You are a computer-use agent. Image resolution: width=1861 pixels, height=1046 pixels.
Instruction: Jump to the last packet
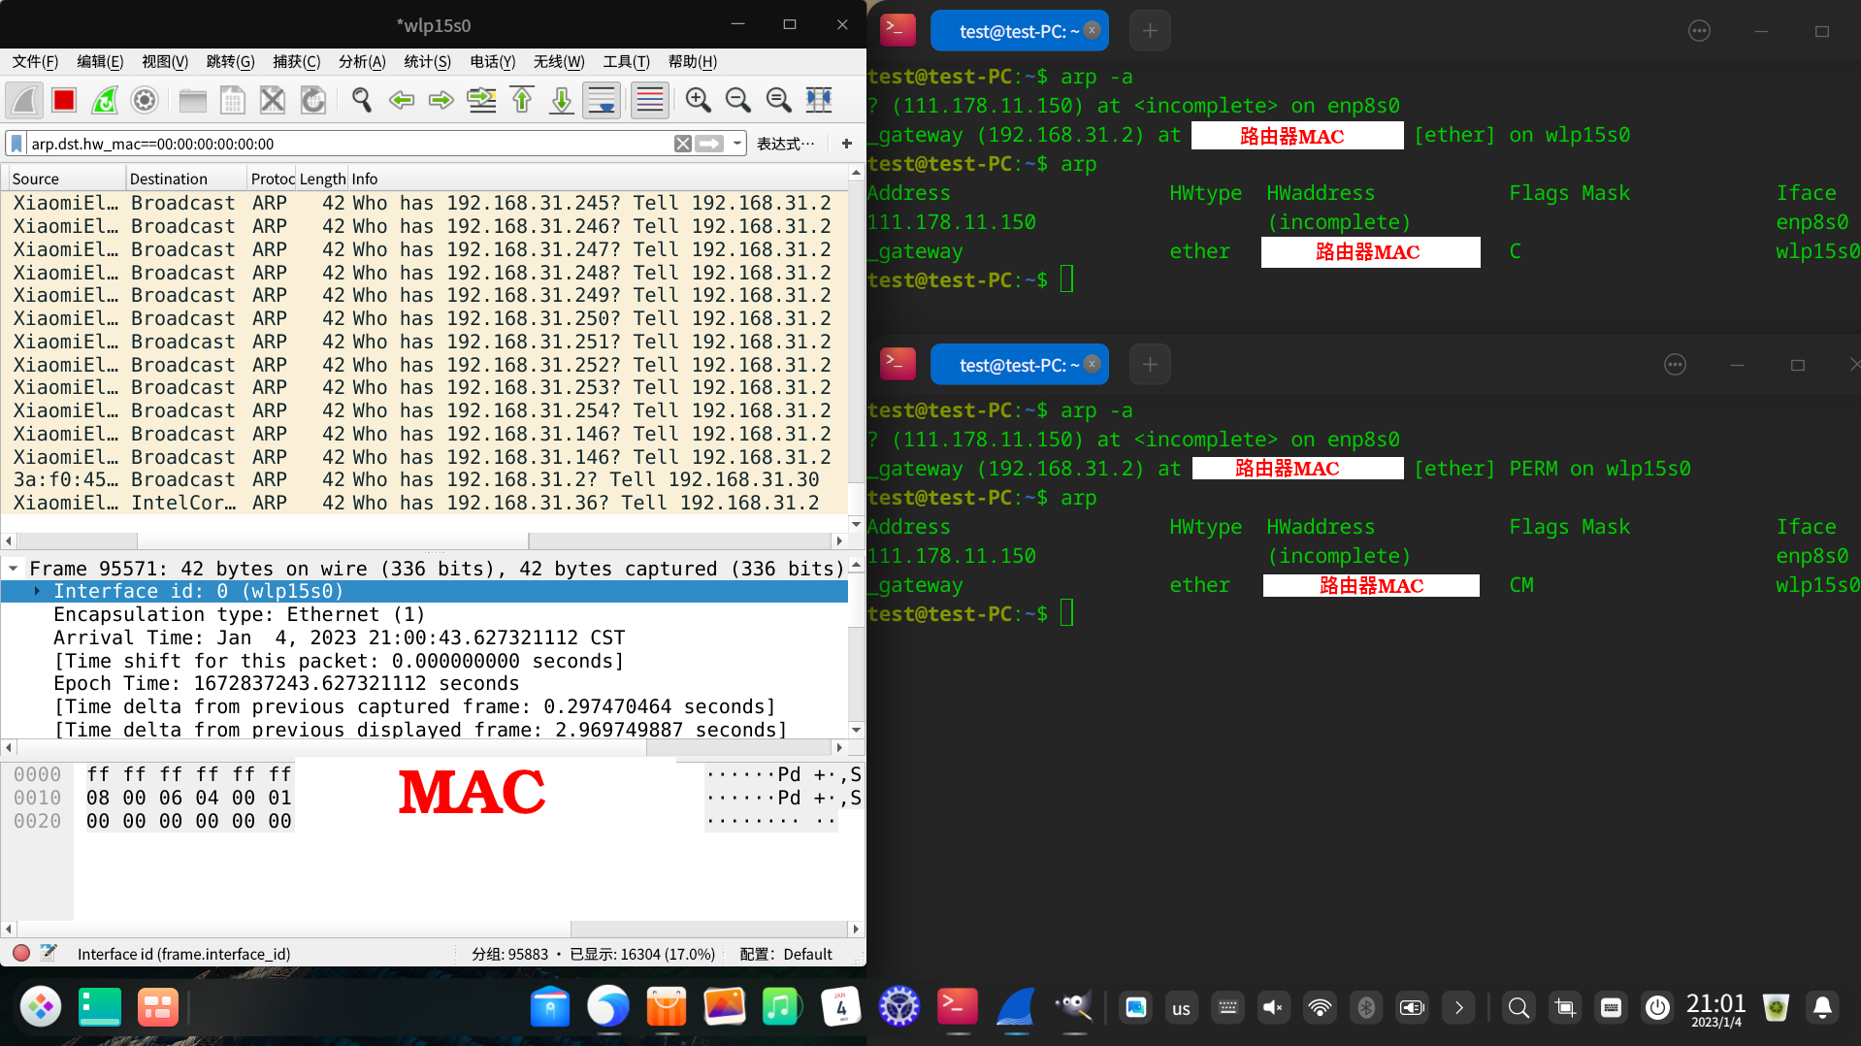(561, 100)
